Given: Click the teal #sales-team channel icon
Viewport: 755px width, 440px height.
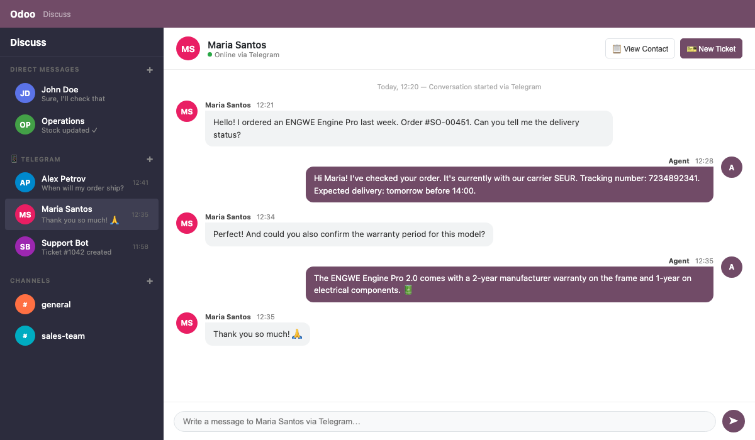Looking at the screenshot, I should click(x=25, y=336).
